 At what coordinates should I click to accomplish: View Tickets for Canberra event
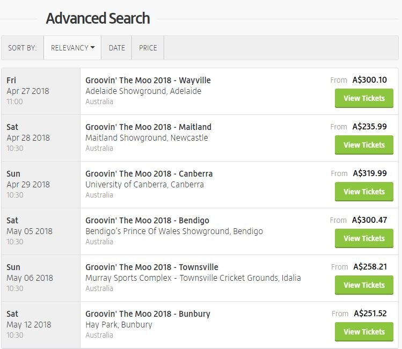coord(364,192)
